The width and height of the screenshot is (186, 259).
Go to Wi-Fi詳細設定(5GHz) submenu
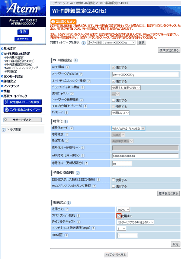coord(19,65)
